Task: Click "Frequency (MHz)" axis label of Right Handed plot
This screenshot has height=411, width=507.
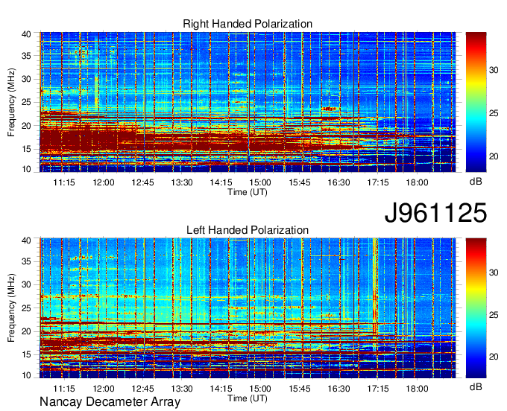Action: (11, 102)
